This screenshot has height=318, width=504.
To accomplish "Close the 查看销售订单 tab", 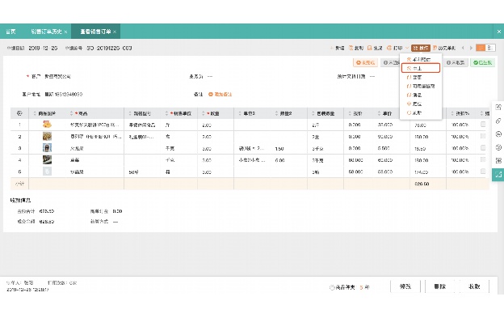I will (115, 32).
